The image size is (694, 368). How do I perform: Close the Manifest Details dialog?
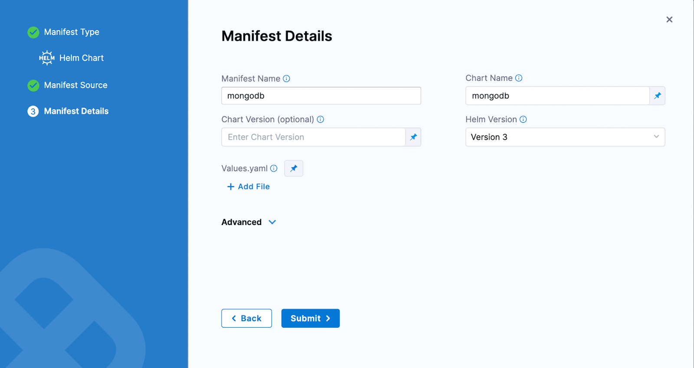[x=669, y=20]
